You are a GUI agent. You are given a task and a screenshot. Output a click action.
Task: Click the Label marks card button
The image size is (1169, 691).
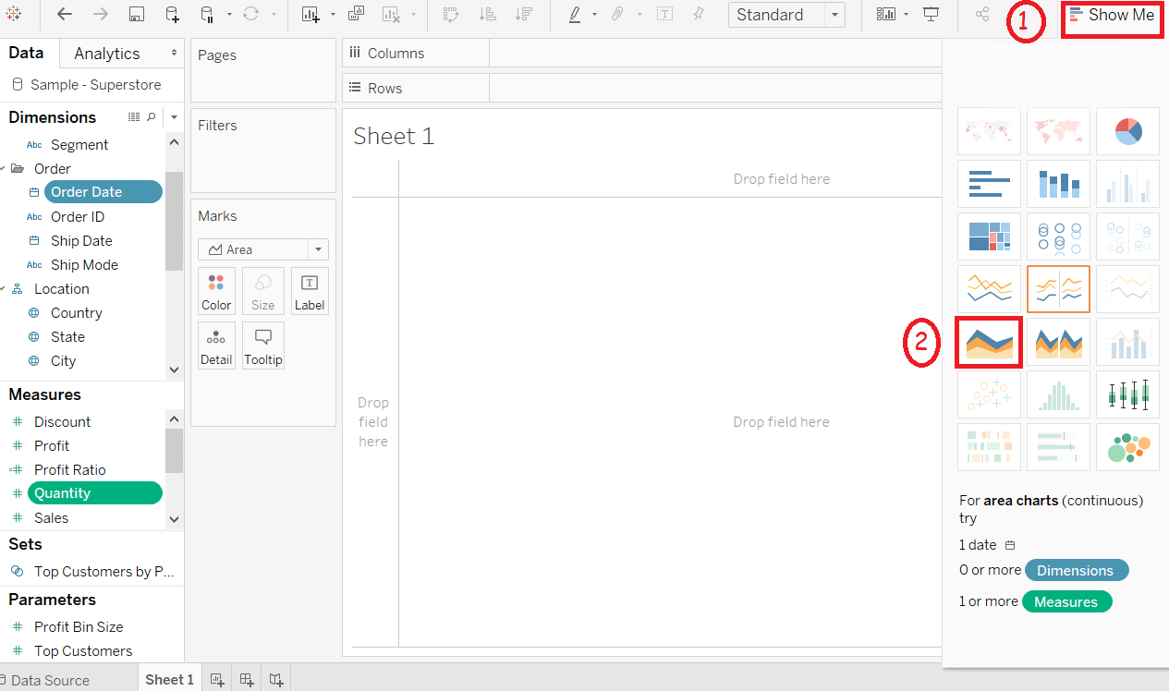pyautogui.click(x=310, y=291)
